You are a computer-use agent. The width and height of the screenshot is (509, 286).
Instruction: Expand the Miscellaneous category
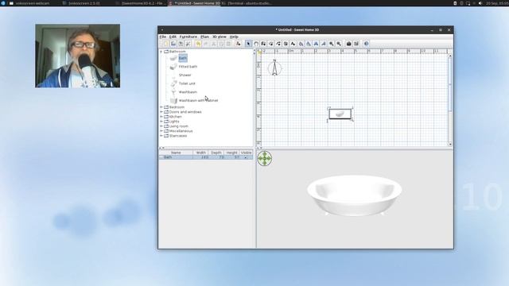coord(161,131)
